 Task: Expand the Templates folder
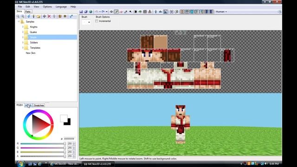[x=23, y=48]
